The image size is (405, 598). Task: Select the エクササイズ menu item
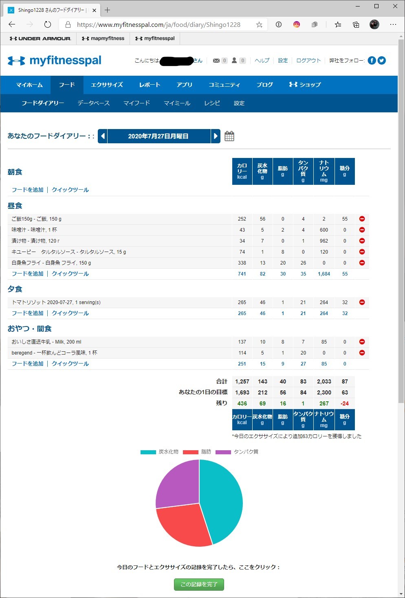[x=107, y=85]
